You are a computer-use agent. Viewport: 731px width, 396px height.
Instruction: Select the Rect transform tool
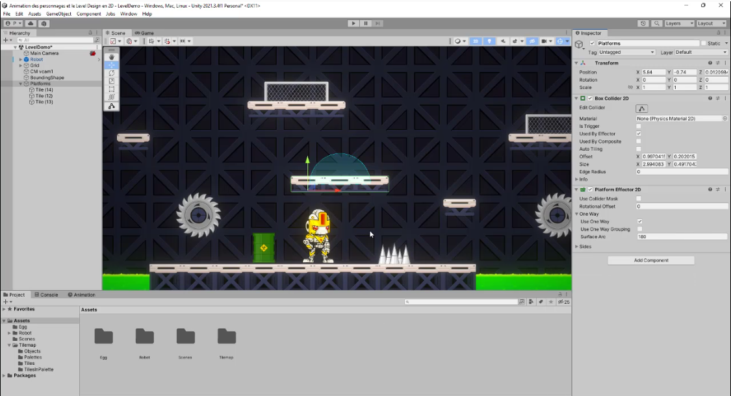[111, 90]
